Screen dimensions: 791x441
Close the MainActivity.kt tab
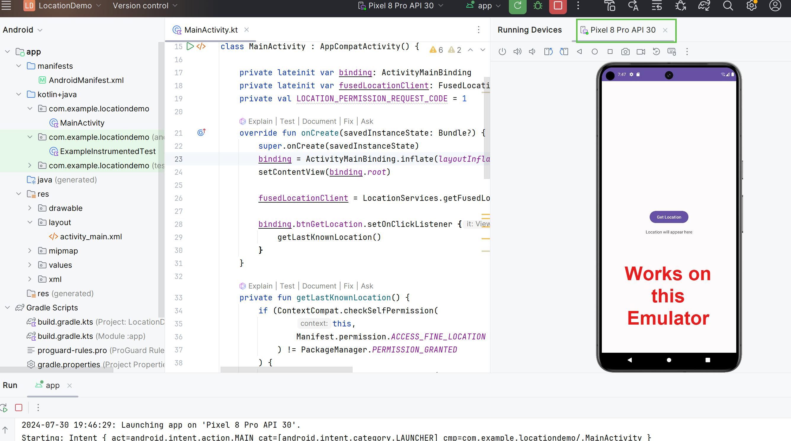tap(247, 30)
